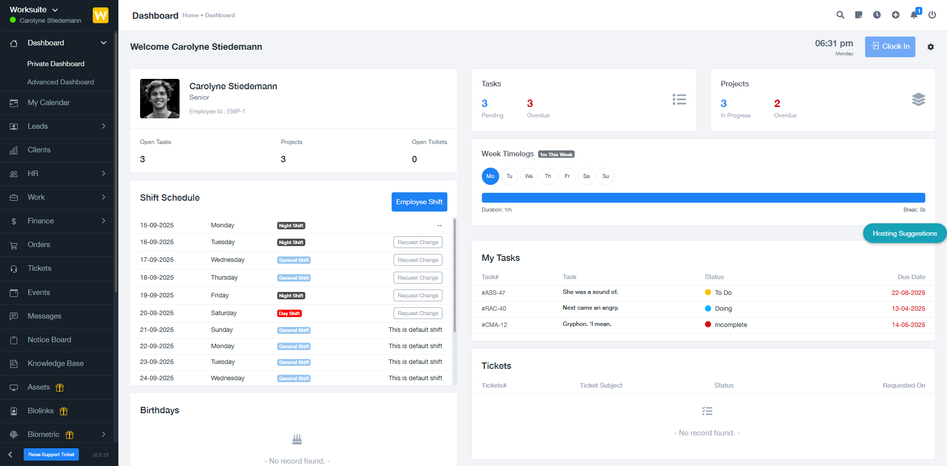Open the Worksuite workspace dropdown
This screenshot has height=466, width=947.
[35, 9]
